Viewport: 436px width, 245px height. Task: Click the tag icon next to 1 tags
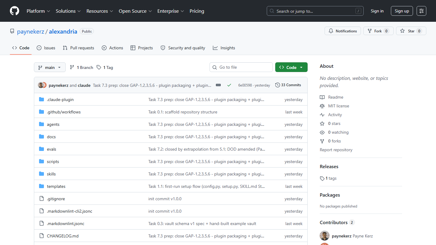coord(322,178)
